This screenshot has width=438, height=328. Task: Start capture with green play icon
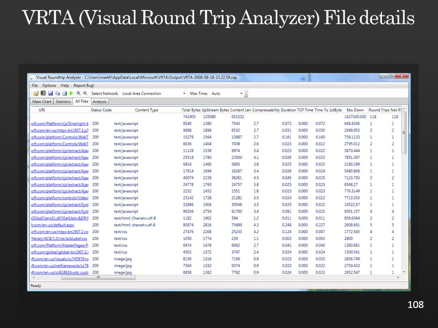click(x=72, y=93)
